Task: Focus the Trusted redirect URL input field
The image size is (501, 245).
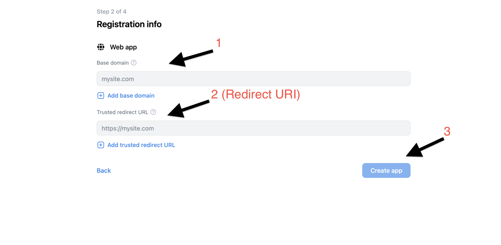Action: (253, 128)
